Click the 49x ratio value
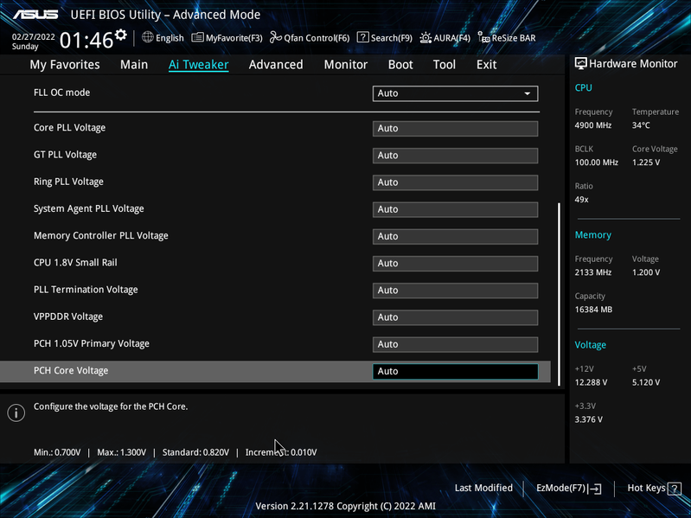The image size is (691, 518). (581, 200)
